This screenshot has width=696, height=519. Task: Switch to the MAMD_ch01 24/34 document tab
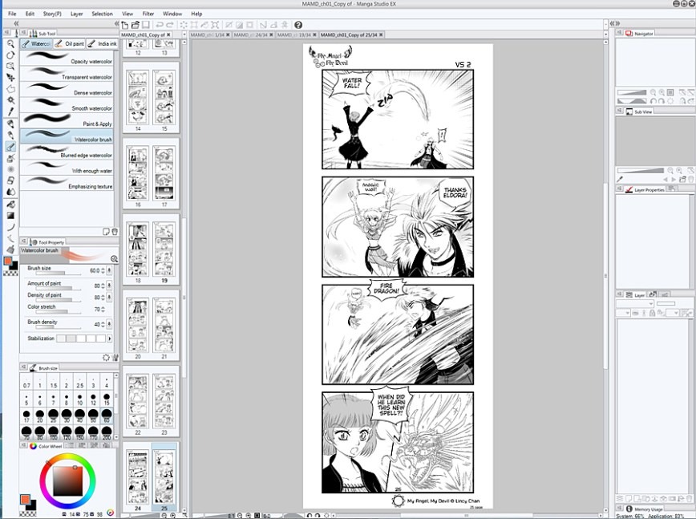[x=253, y=34]
